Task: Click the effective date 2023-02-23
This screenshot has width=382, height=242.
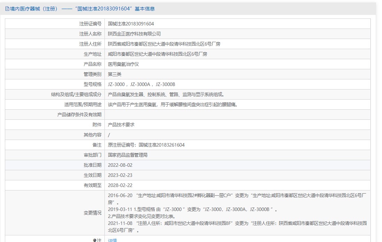Action: tap(120, 175)
